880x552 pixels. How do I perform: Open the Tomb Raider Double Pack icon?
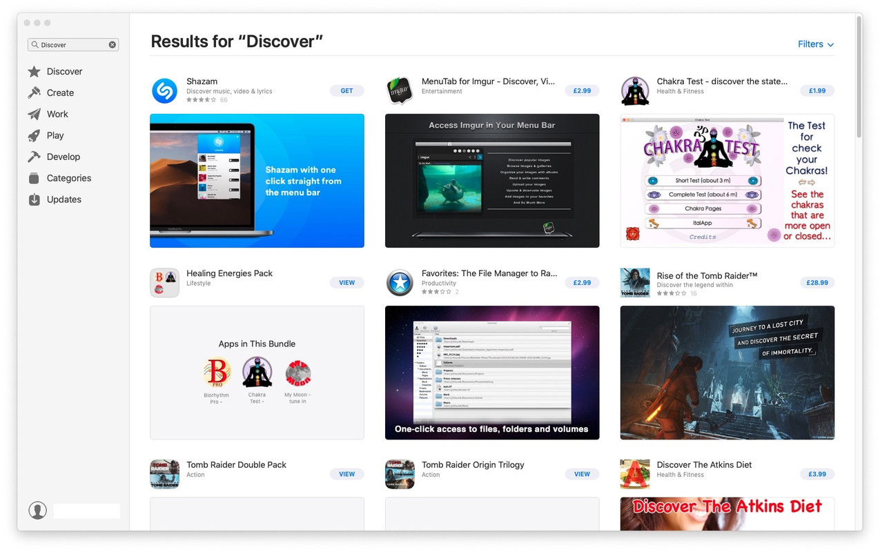click(164, 474)
